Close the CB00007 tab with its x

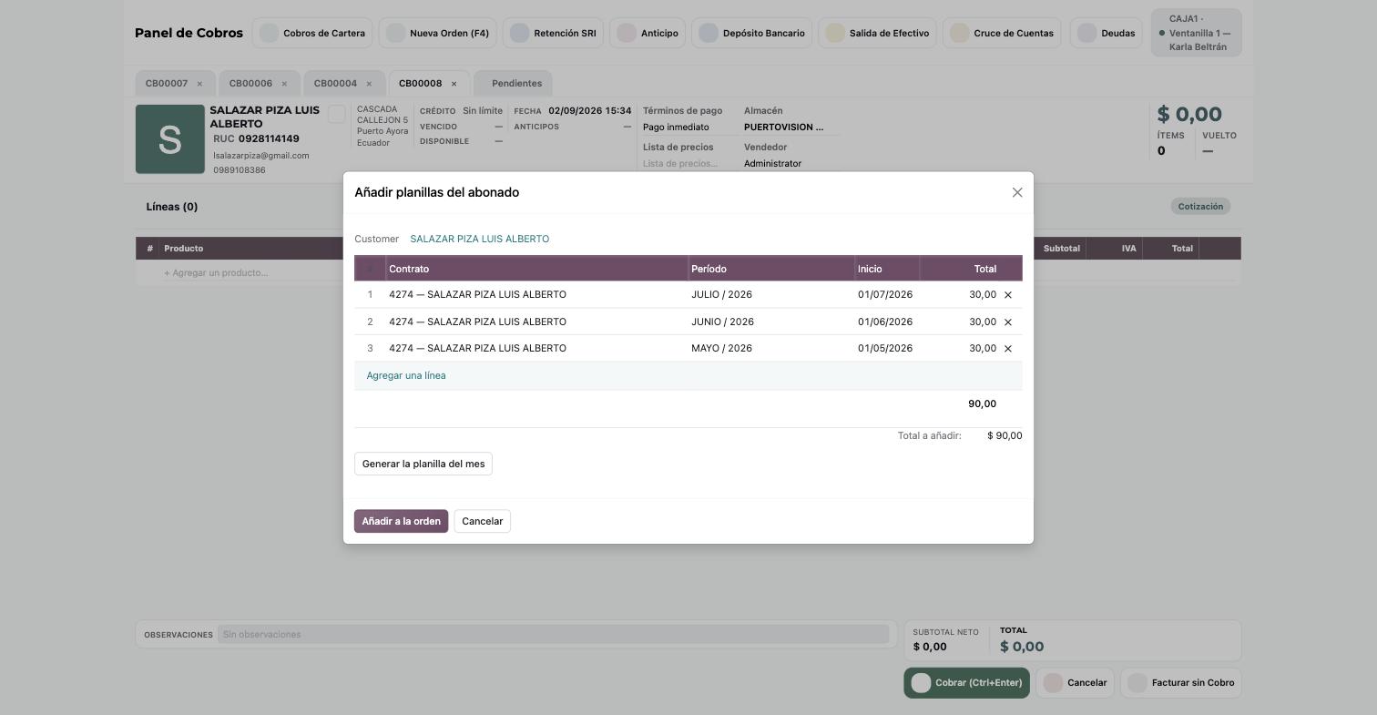(199, 84)
